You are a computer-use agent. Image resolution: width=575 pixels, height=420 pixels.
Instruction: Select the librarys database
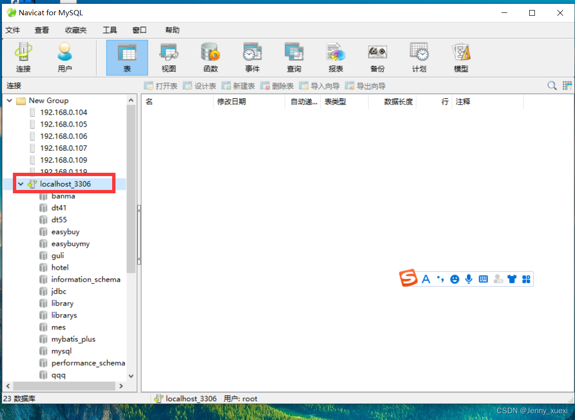coord(64,315)
